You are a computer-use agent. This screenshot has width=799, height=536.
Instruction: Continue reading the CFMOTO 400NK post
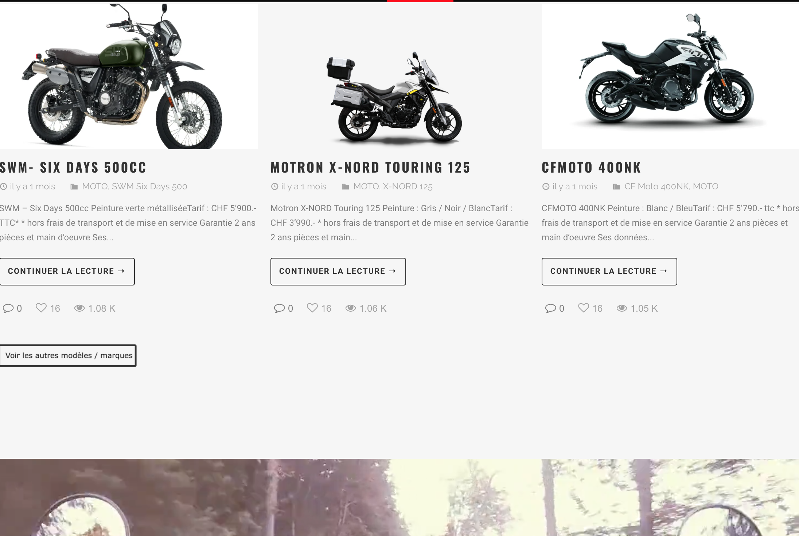click(x=609, y=272)
